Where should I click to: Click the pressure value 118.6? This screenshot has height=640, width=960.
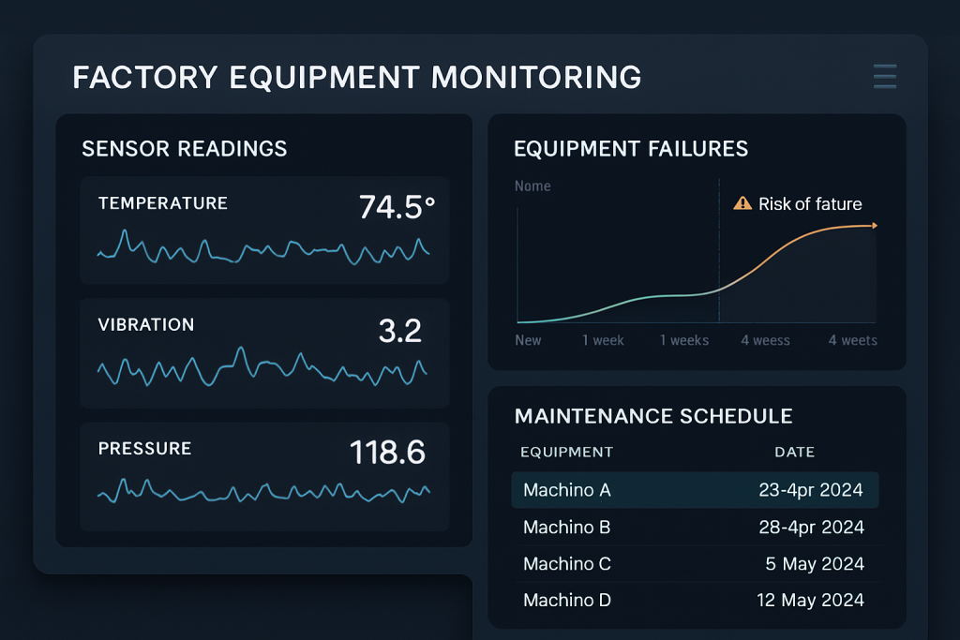(x=387, y=453)
